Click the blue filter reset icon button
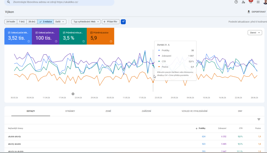 coord(123,22)
